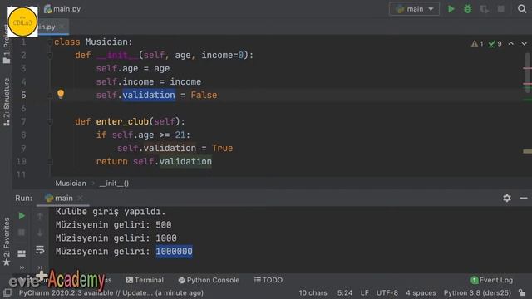The width and height of the screenshot is (532, 299).
Task: Click the selected '1000000' output value
Action: (174, 252)
